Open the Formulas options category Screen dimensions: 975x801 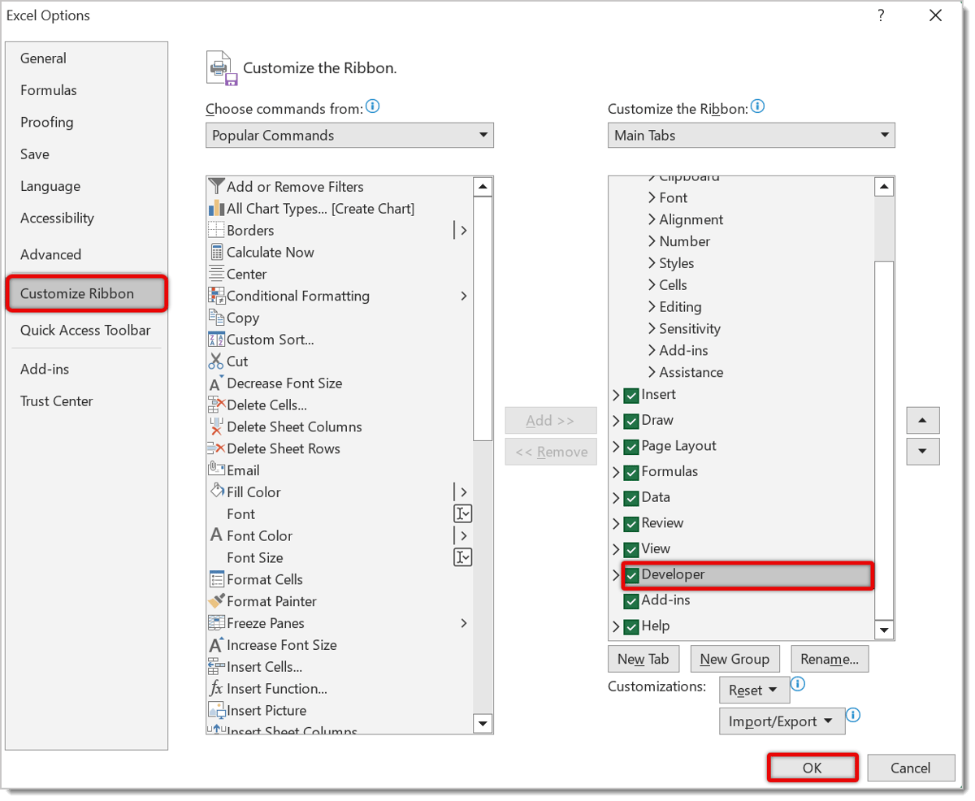point(86,90)
